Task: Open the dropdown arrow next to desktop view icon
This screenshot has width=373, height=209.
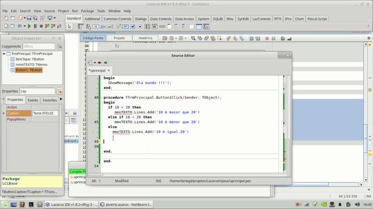Action: pyautogui.click(x=55, y=18)
